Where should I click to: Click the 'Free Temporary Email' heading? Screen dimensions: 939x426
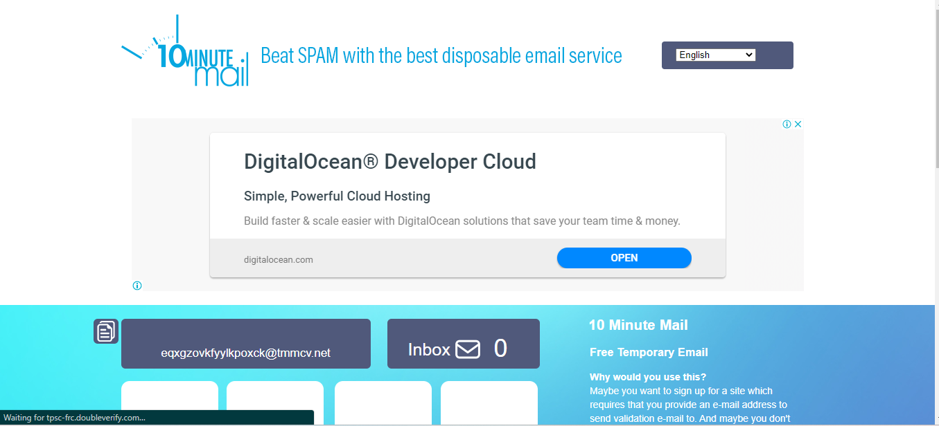649,352
